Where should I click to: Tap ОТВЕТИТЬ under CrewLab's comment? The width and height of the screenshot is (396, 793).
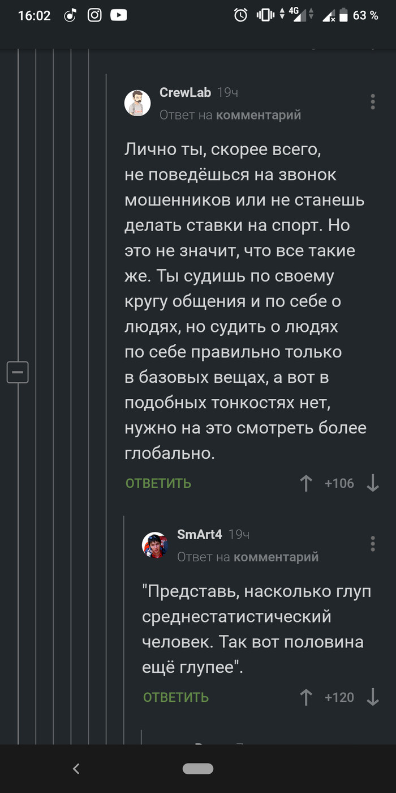[158, 483]
